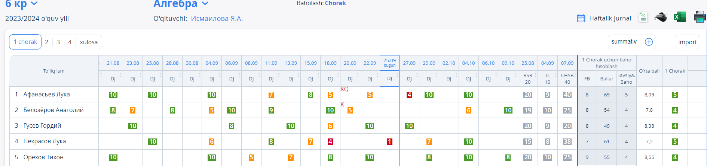Click the 25.09 bugun date header
The image size is (707, 166).
[x=389, y=63]
